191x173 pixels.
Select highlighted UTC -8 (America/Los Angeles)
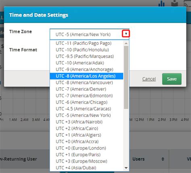87,76
